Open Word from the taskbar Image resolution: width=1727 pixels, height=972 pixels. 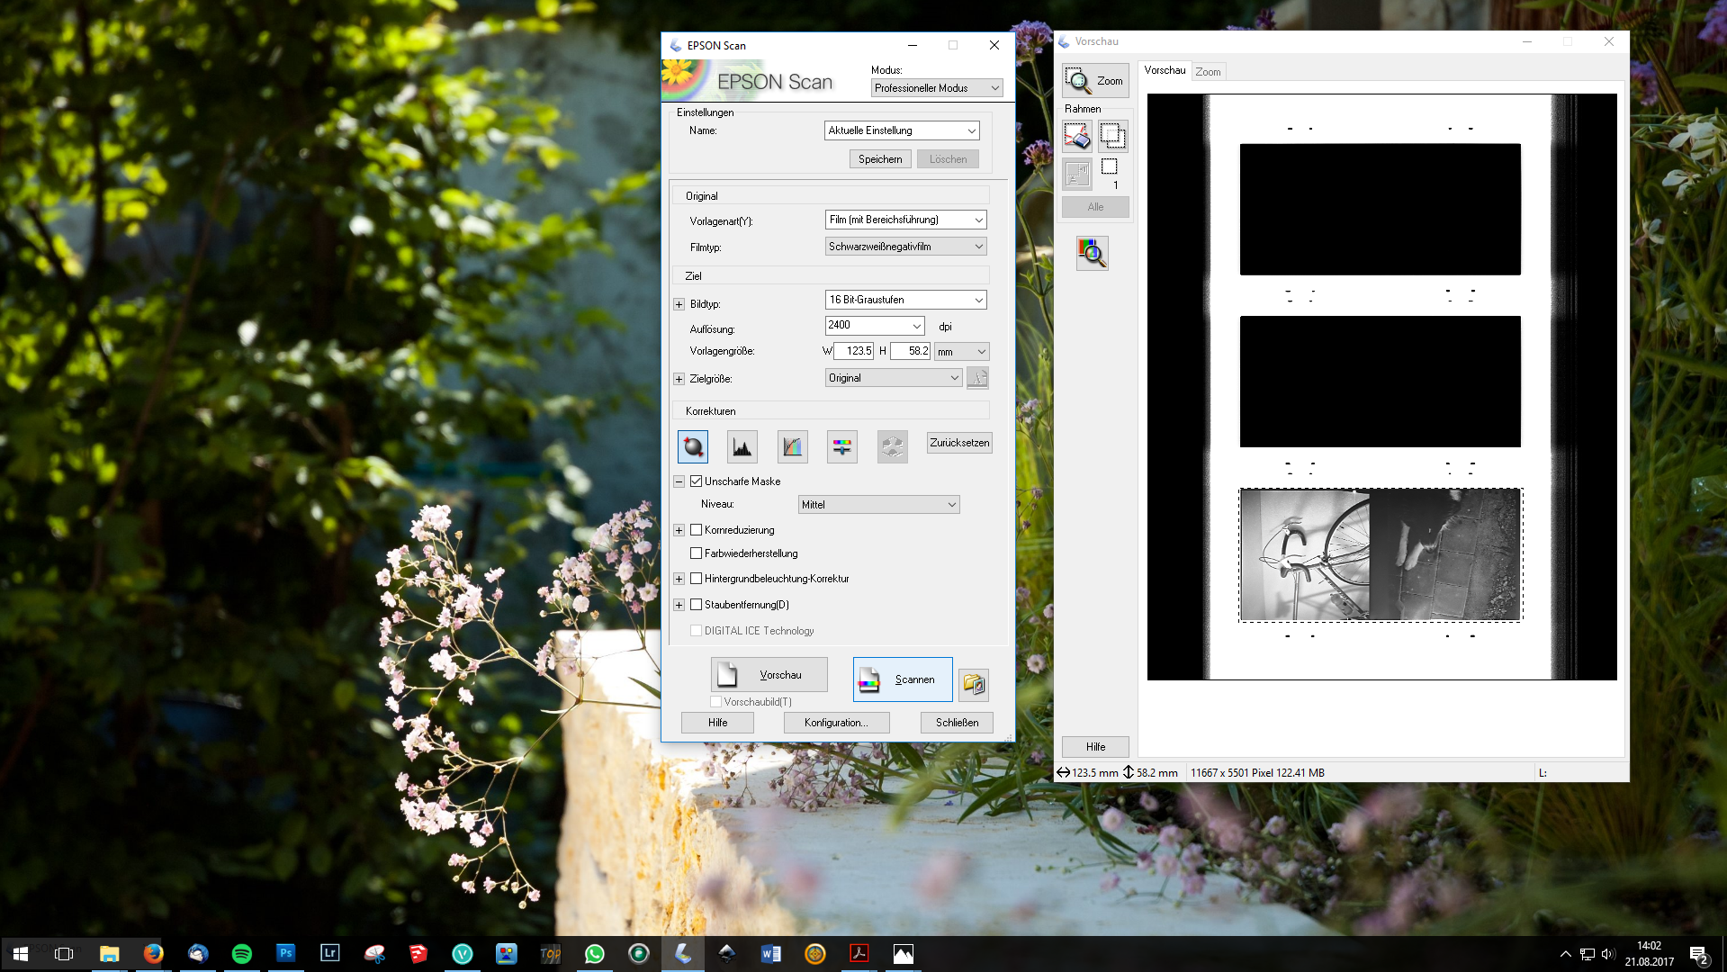click(x=771, y=953)
